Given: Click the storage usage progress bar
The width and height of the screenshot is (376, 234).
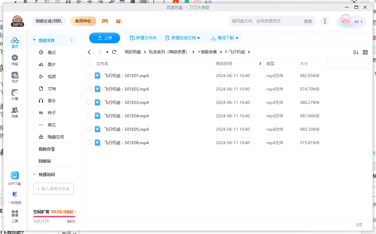Looking at the screenshot, I should 54,217.
